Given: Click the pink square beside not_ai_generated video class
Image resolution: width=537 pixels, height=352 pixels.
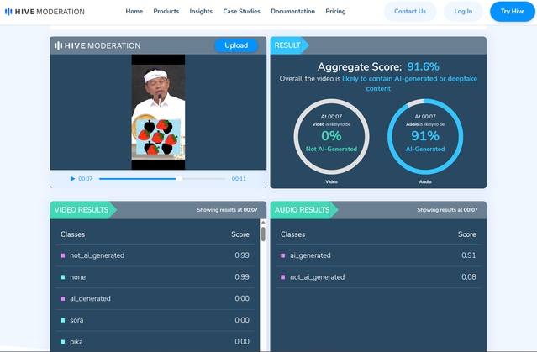Looking at the screenshot, I should (x=62, y=255).
